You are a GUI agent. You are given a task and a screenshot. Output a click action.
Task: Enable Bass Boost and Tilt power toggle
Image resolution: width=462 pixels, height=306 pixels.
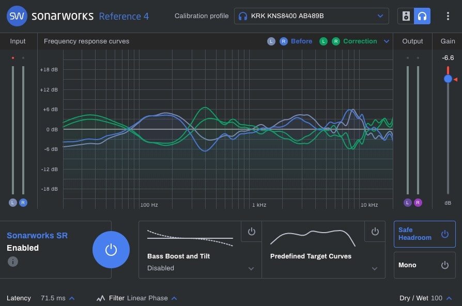[251, 232]
